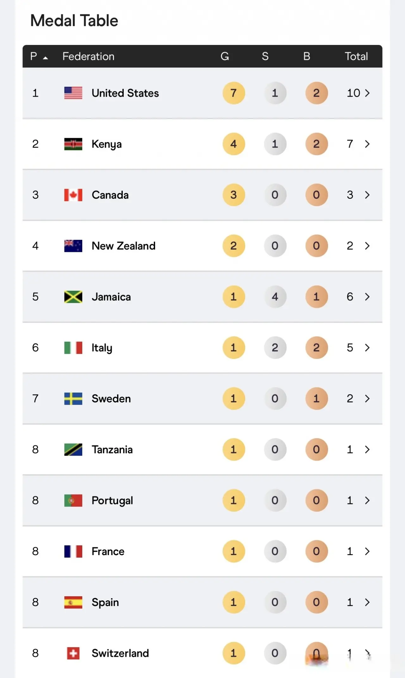Expand the Sweden row chevron
This screenshot has height=678, width=405.
[x=367, y=399]
